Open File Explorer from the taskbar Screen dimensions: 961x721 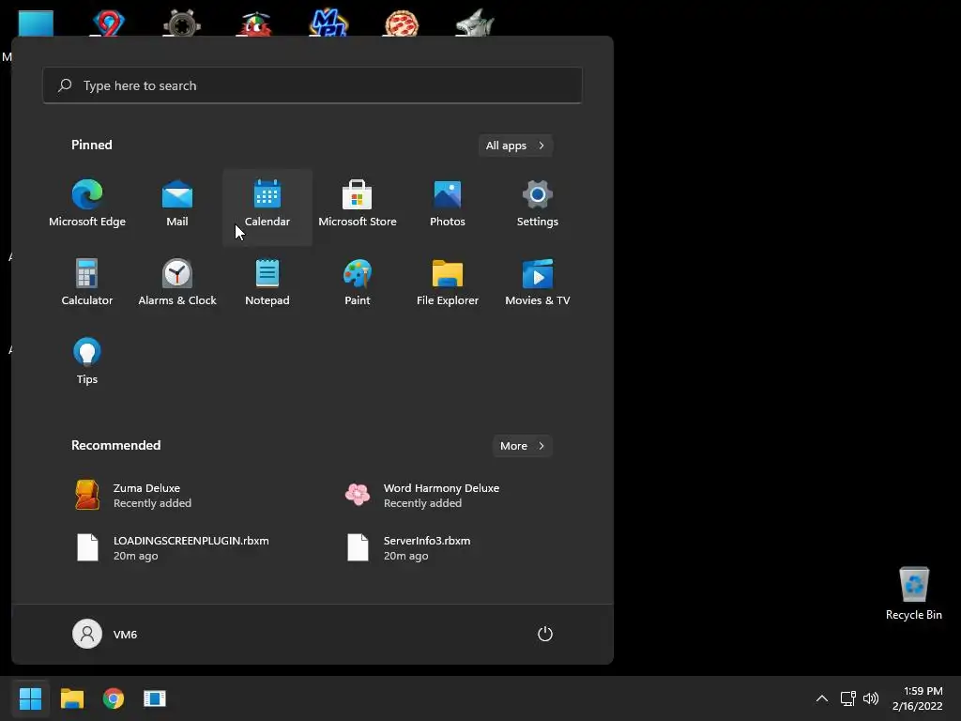tap(71, 698)
